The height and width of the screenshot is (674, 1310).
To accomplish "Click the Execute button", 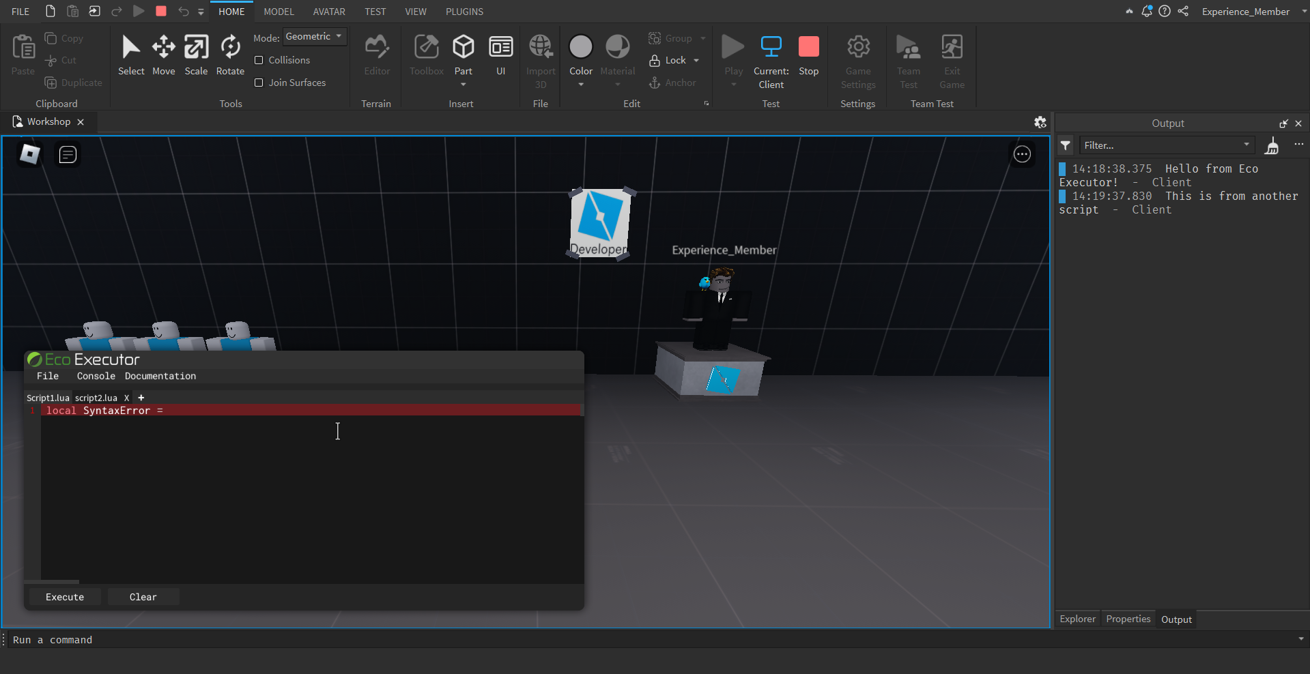I will 65,597.
